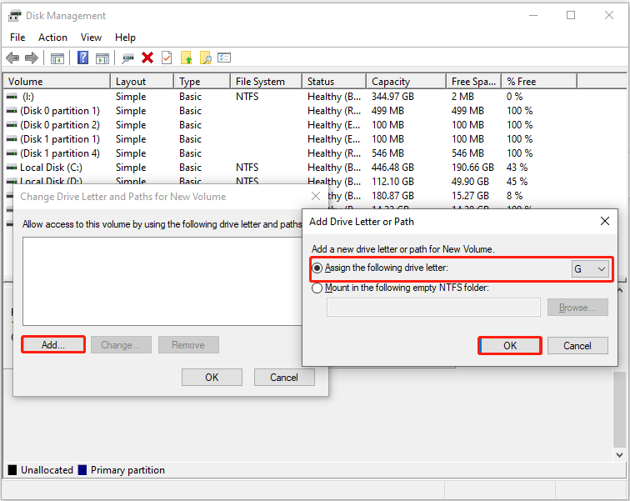Click Cancel in Add Drive Letter dialog

pos(577,345)
